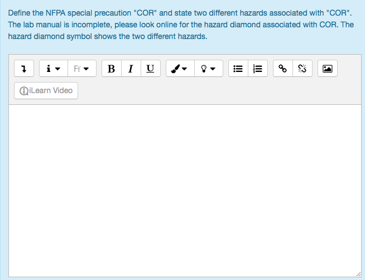Insert an unordered bullet list
The image size is (365, 280).
[x=238, y=69]
